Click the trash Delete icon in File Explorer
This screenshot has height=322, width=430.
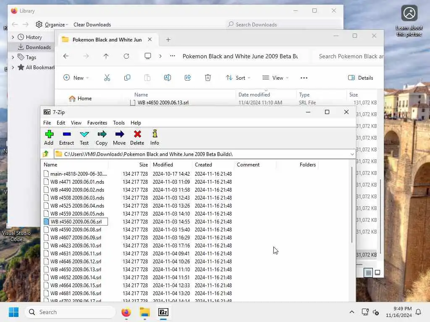pos(208,78)
